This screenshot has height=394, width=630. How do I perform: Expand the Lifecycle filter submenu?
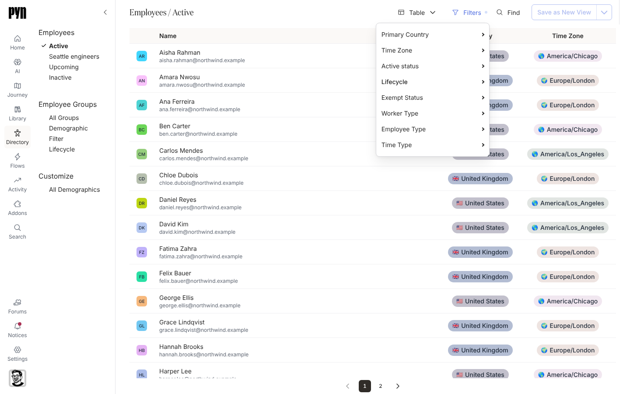click(x=433, y=82)
